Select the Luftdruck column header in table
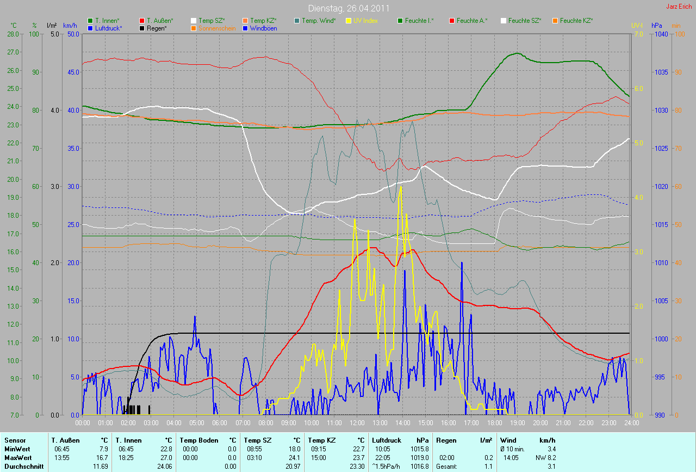This screenshot has height=472, width=696. click(387, 440)
